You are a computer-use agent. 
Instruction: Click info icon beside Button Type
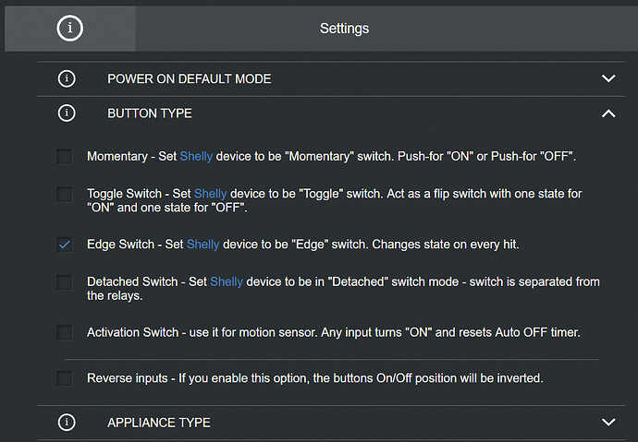(67, 113)
